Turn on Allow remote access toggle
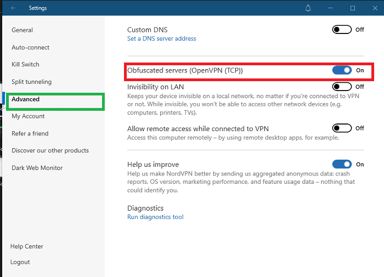384x277 pixels. pos(342,128)
